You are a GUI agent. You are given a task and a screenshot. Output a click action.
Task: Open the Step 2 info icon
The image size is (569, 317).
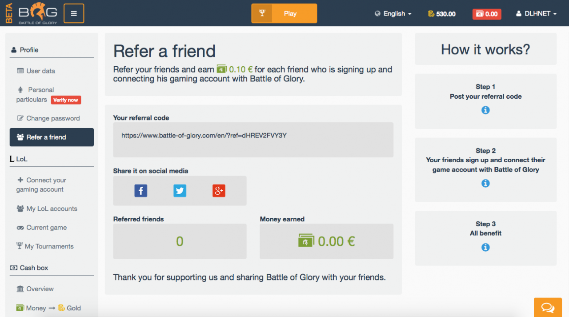[485, 183]
